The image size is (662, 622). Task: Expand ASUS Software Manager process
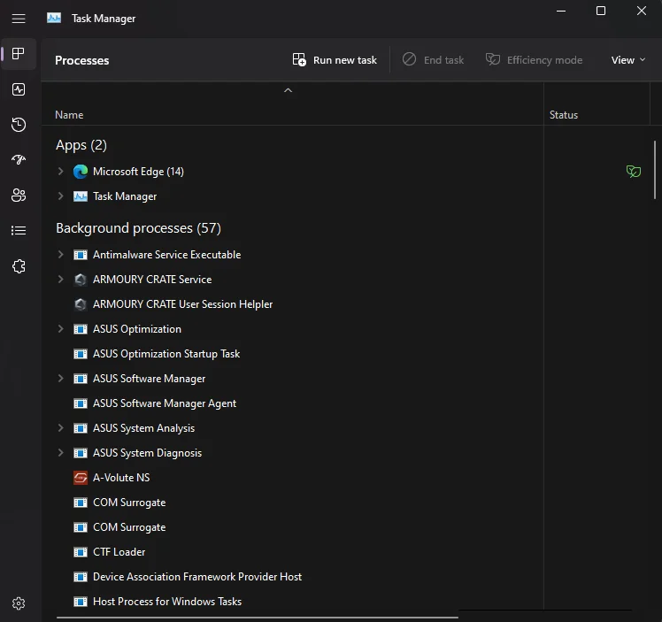pyautogui.click(x=60, y=379)
